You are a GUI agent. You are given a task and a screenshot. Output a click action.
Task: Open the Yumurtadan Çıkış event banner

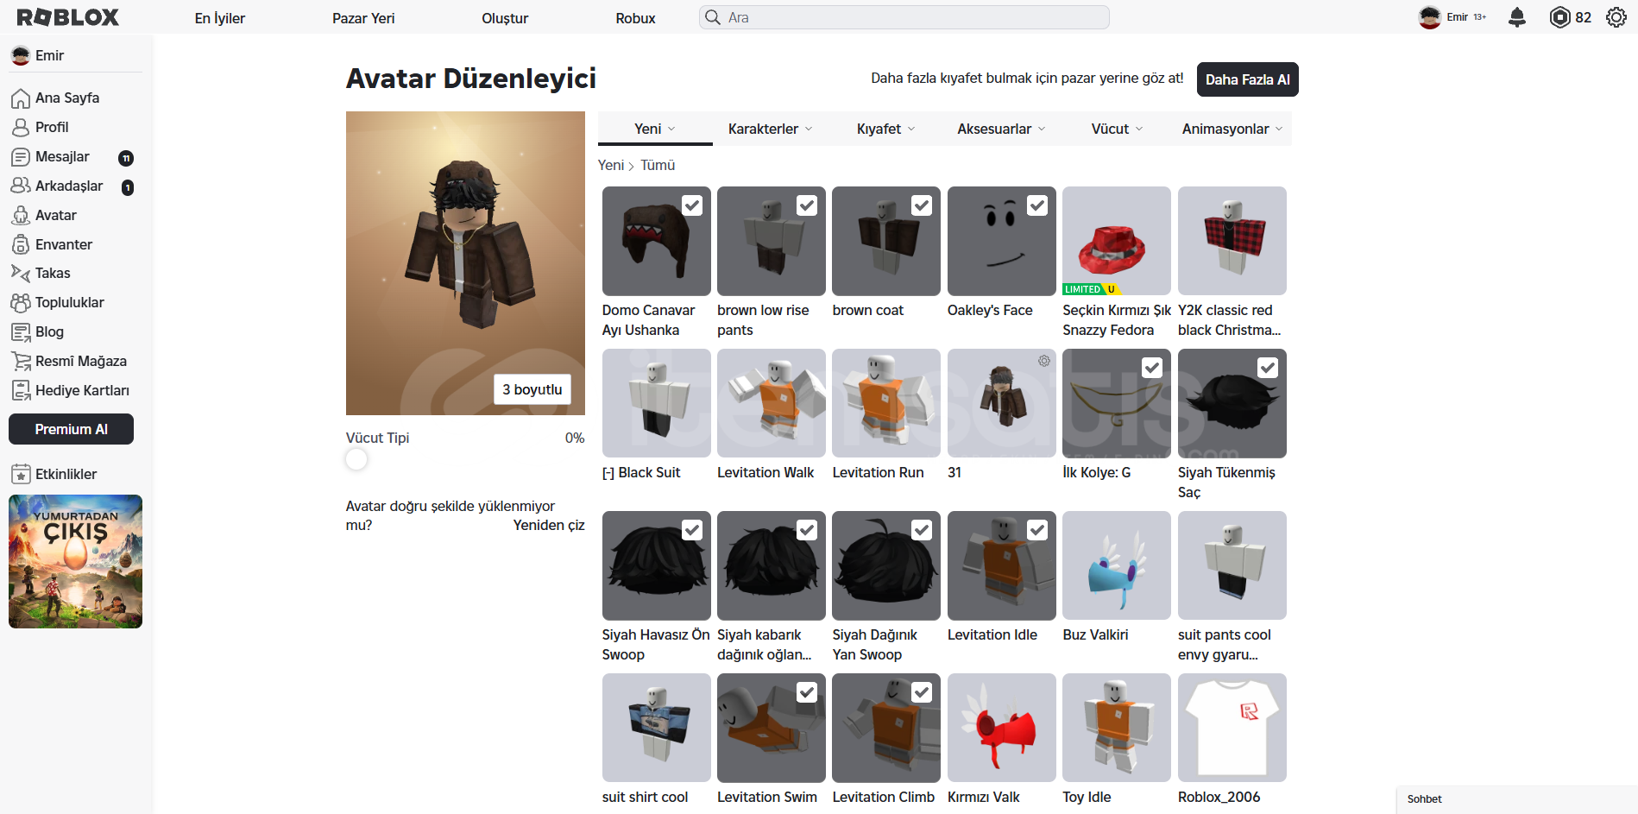tap(75, 561)
